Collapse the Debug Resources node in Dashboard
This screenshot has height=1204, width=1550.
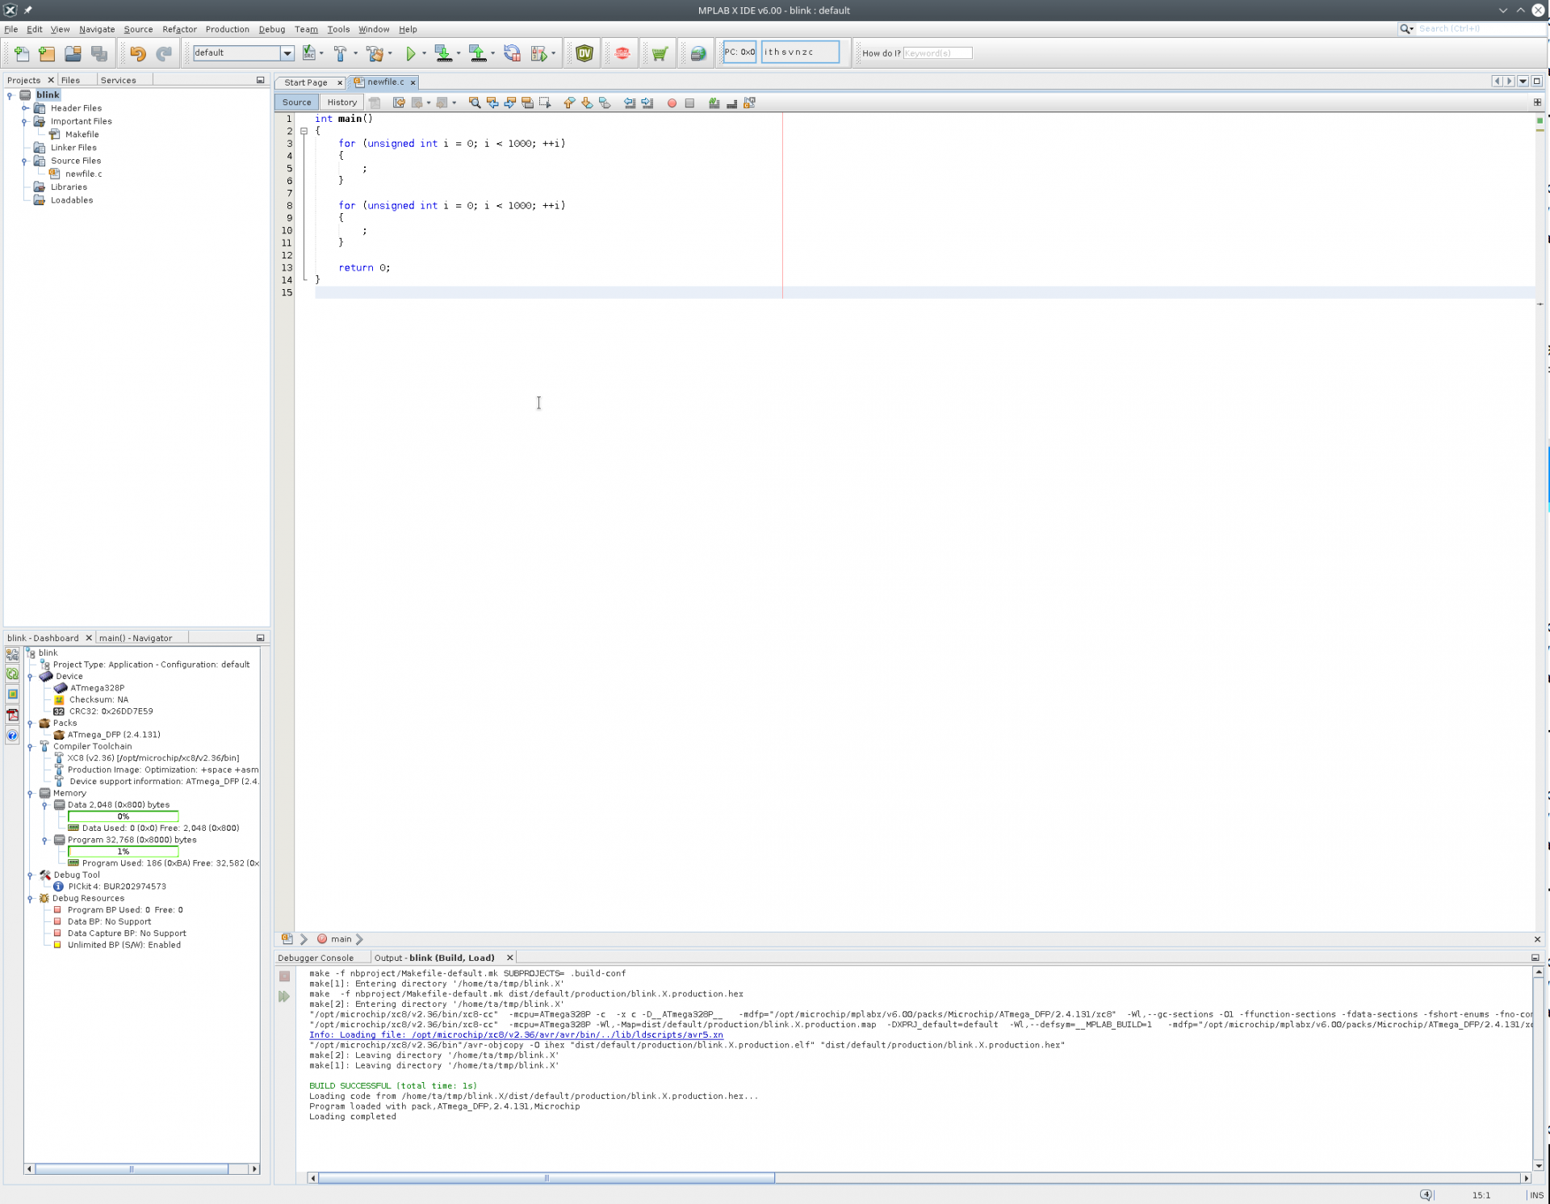30,898
